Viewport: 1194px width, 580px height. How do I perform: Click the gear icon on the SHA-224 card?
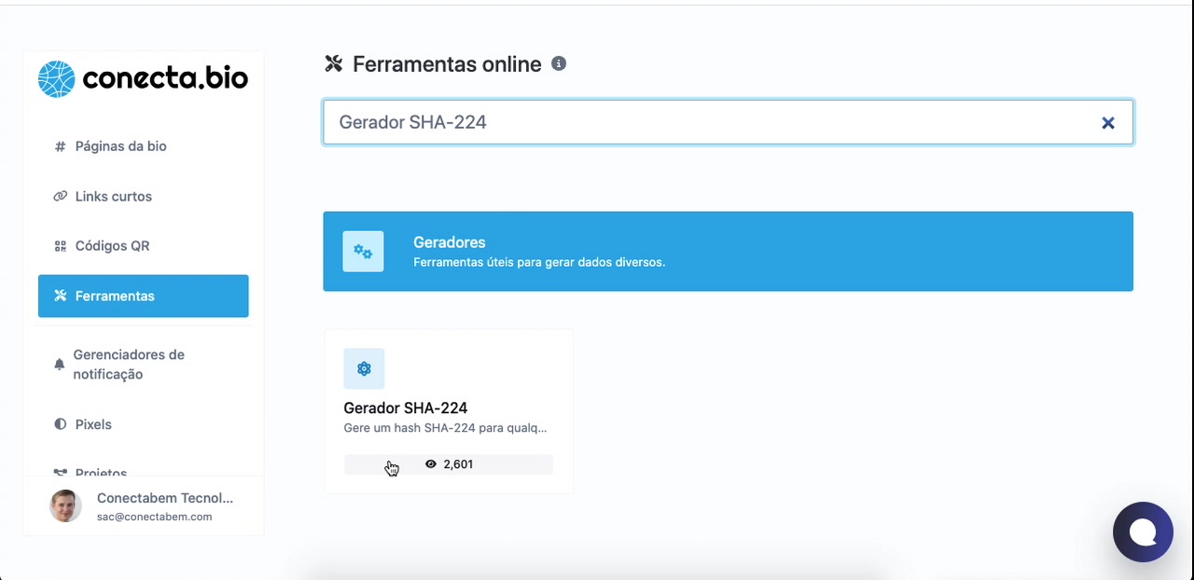(364, 367)
